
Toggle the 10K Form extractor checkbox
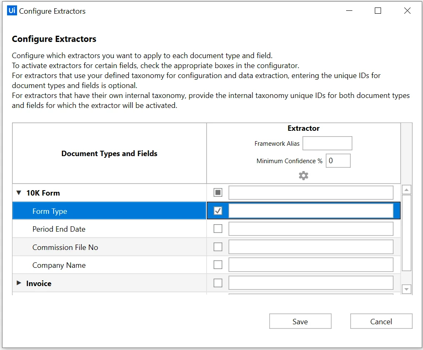coord(218,193)
